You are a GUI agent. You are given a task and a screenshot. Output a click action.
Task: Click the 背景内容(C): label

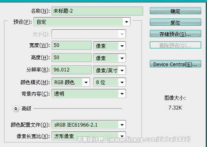[x=36, y=94]
